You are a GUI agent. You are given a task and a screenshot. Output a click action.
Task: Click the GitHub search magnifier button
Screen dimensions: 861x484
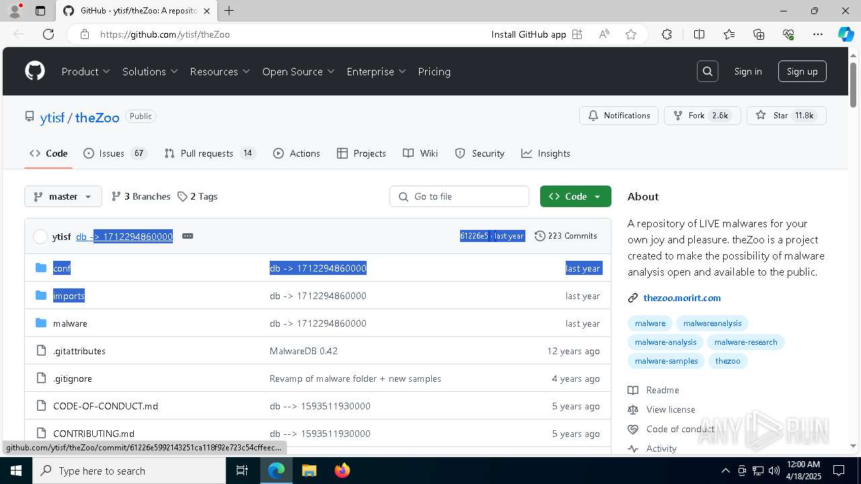pos(708,71)
